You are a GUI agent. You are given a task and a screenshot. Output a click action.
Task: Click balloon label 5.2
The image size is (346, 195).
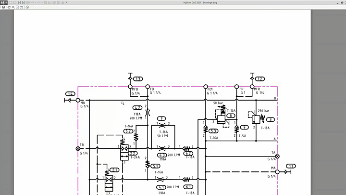pos(128,131)
